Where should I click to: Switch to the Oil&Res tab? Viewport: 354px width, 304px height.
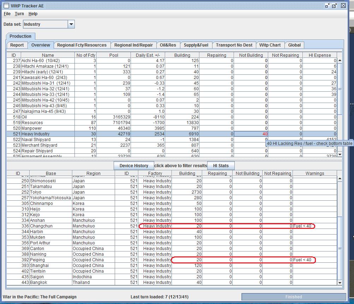pos(168,45)
